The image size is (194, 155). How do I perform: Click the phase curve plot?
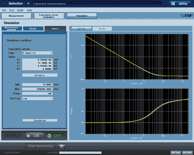click(137, 111)
